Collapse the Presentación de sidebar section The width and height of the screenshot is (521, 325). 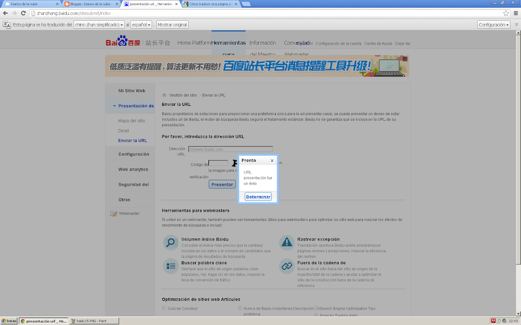coord(114,106)
